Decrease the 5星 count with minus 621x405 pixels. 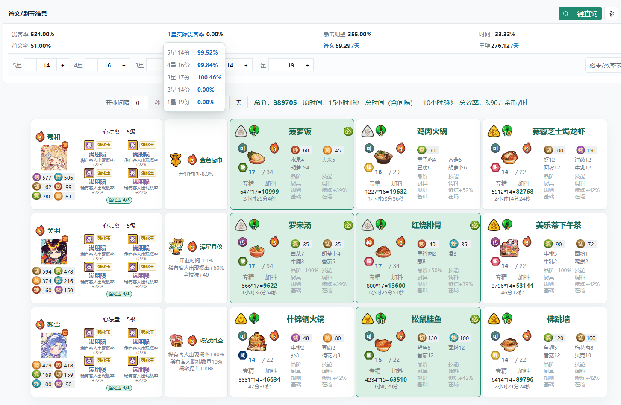[x=30, y=65]
